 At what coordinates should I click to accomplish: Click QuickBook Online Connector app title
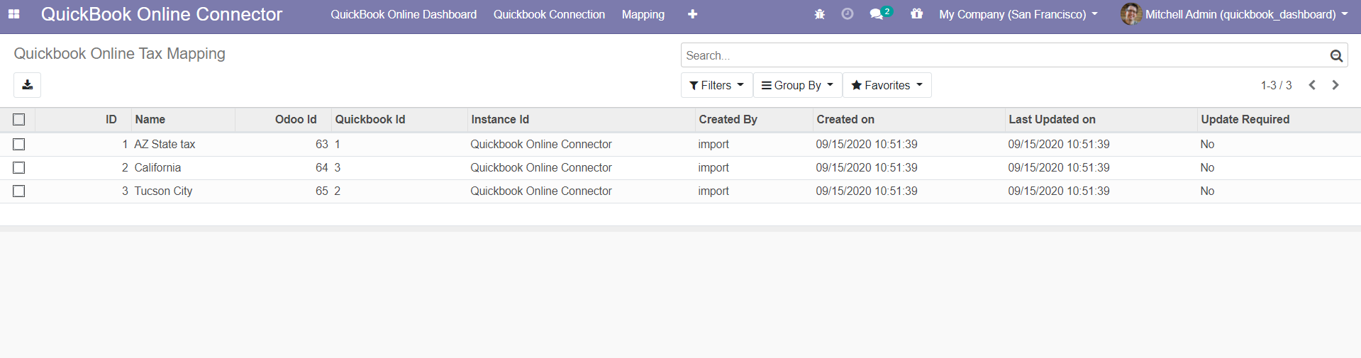coord(162,14)
